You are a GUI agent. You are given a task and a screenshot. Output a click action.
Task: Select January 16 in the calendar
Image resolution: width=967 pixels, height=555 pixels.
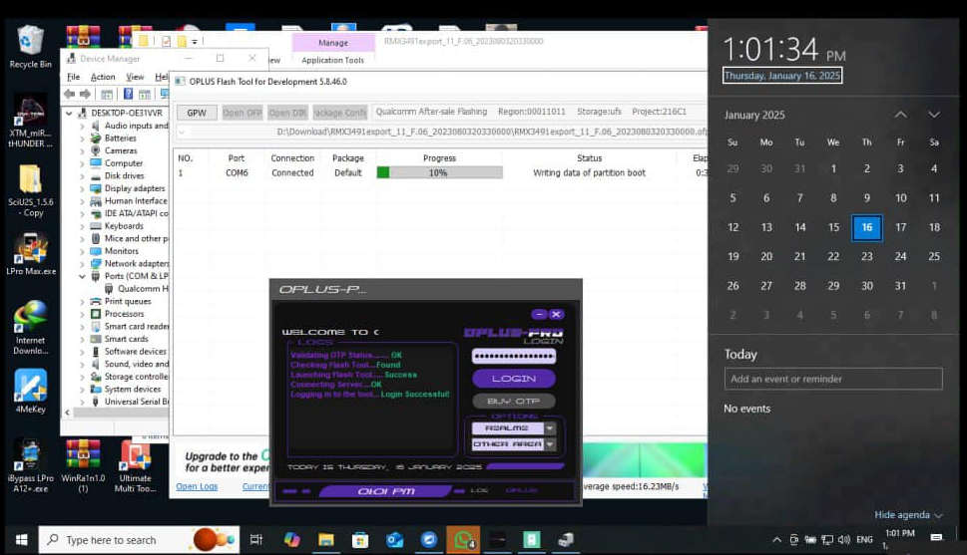pos(866,227)
